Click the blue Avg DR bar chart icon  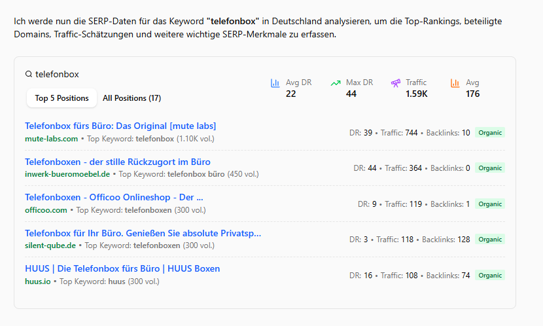275,83
